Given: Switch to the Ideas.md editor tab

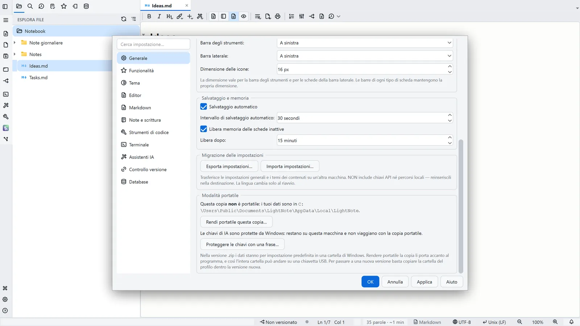Looking at the screenshot, I should point(165,5).
